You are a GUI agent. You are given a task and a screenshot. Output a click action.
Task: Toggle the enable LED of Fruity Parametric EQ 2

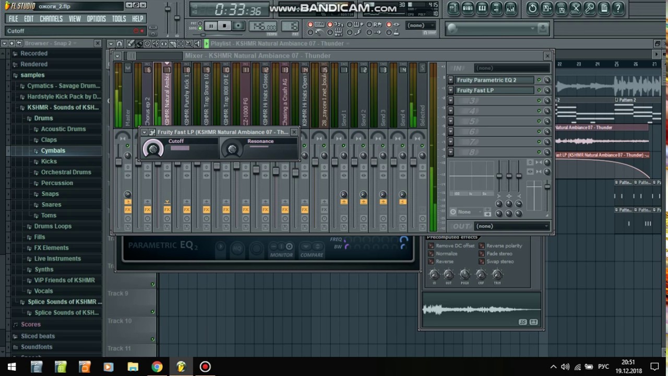click(539, 80)
